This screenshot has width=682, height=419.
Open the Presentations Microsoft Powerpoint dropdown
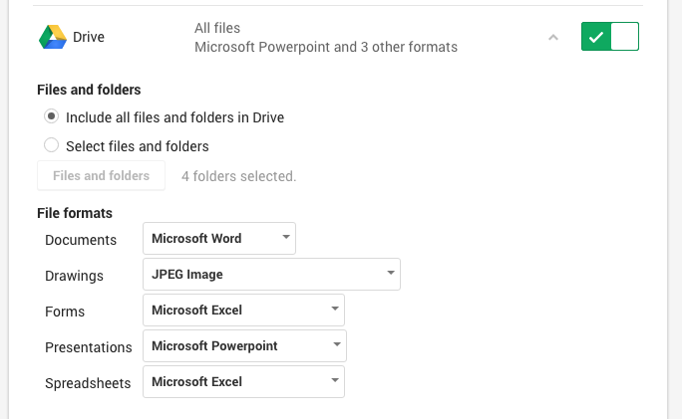click(x=244, y=345)
